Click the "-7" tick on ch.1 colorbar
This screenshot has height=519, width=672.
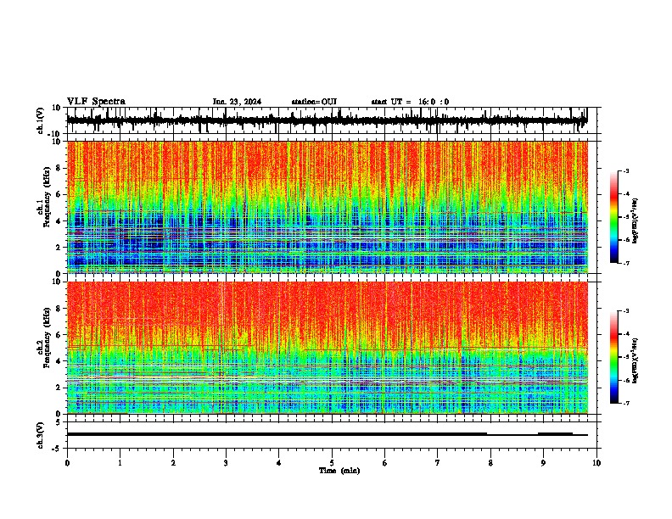[x=625, y=263]
